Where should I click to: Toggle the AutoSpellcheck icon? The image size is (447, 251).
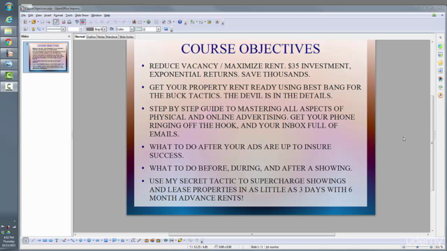coord(82,22)
